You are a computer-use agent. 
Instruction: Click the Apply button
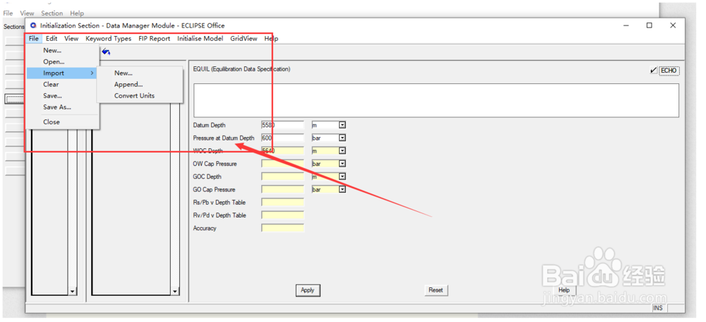tap(308, 290)
